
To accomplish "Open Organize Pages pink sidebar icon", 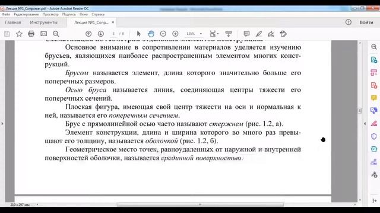I will 374,72.
